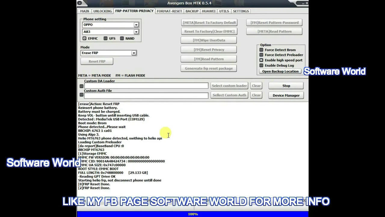The image size is (385, 217).
Task: Enable Debug Log checkbox
Action: (261, 65)
